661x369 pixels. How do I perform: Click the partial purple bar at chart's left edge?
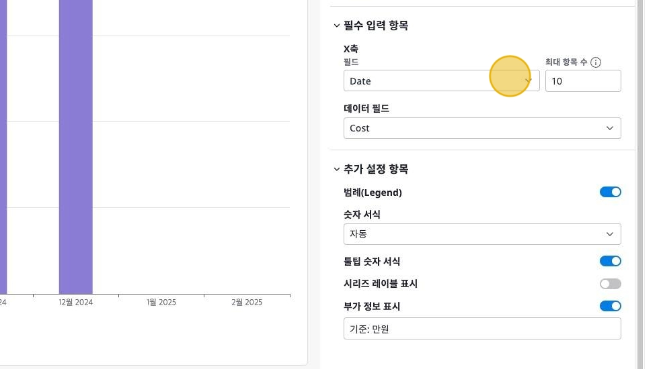coord(3,148)
